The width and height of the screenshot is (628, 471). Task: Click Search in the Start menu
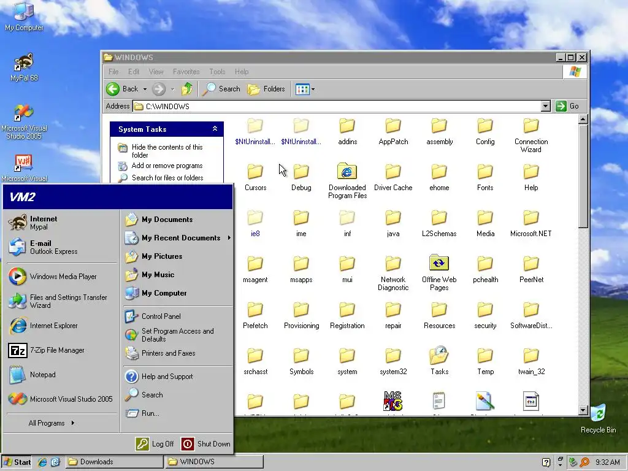[x=177, y=395]
